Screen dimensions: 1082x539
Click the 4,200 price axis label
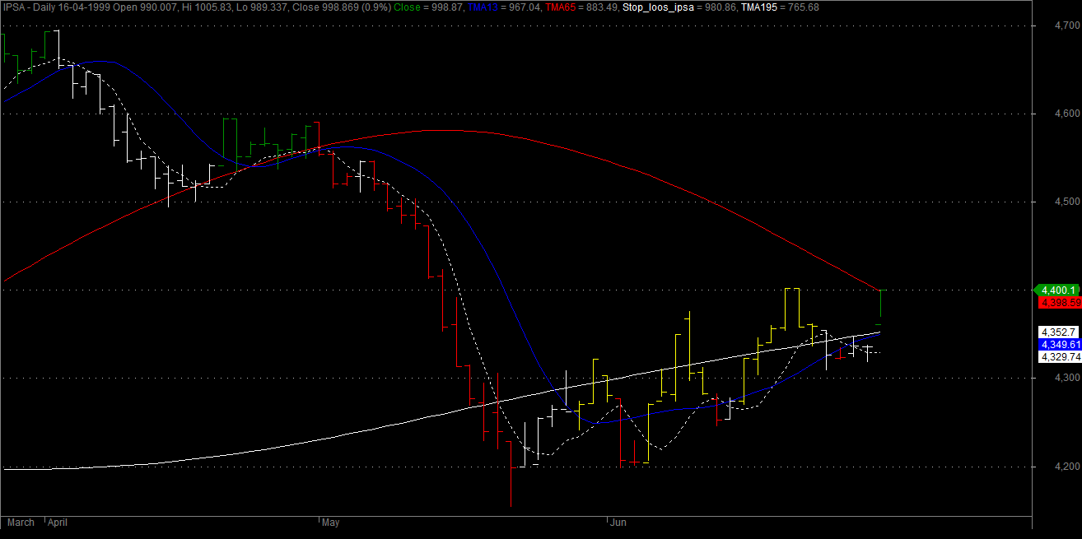point(1057,467)
